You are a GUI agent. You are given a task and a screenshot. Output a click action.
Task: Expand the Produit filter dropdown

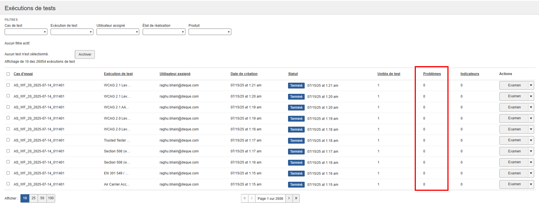[x=210, y=32]
